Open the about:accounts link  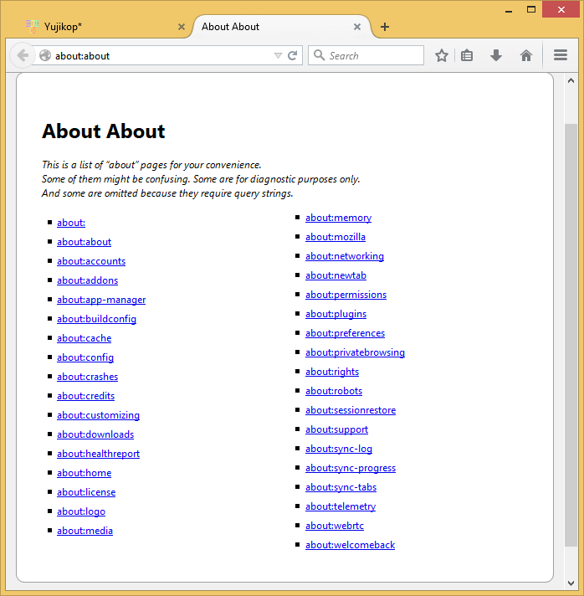91,261
